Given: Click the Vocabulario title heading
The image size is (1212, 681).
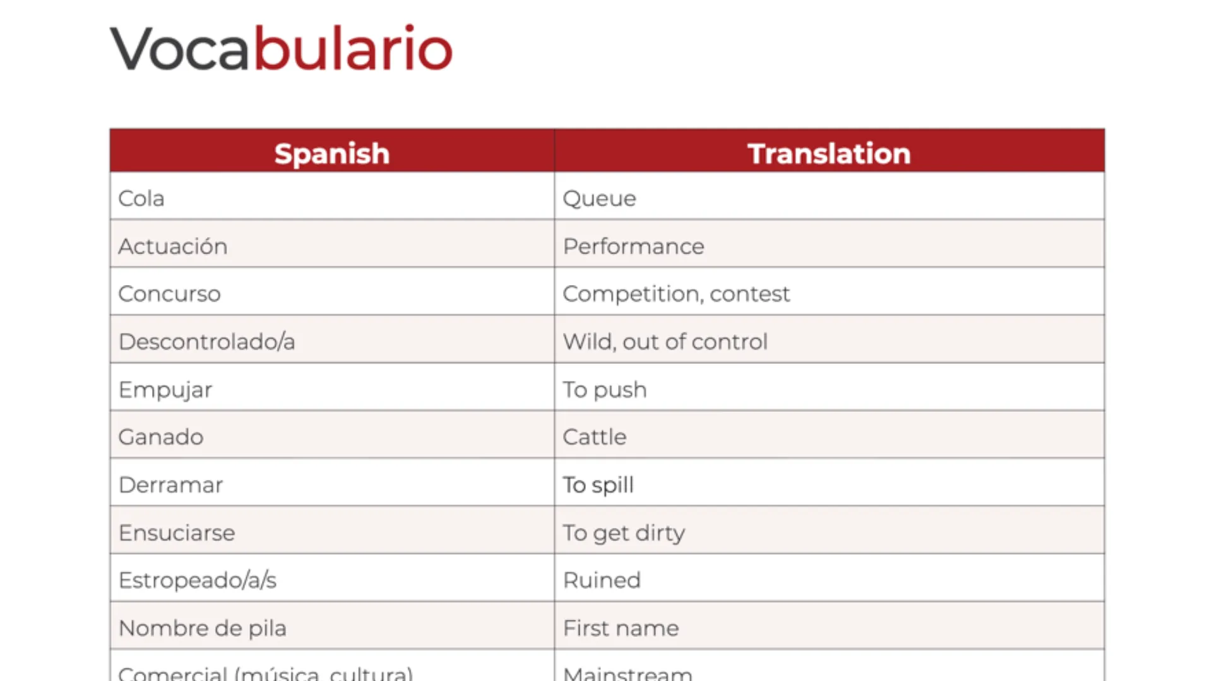Looking at the screenshot, I should click(x=282, y=49).
